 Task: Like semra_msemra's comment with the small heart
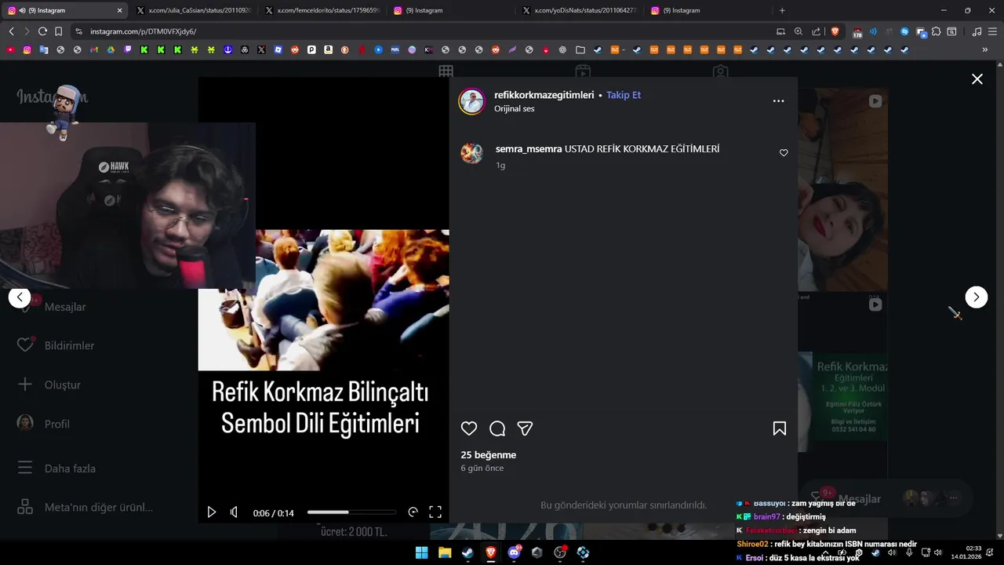pyautogui.click(x=784, y=153)
